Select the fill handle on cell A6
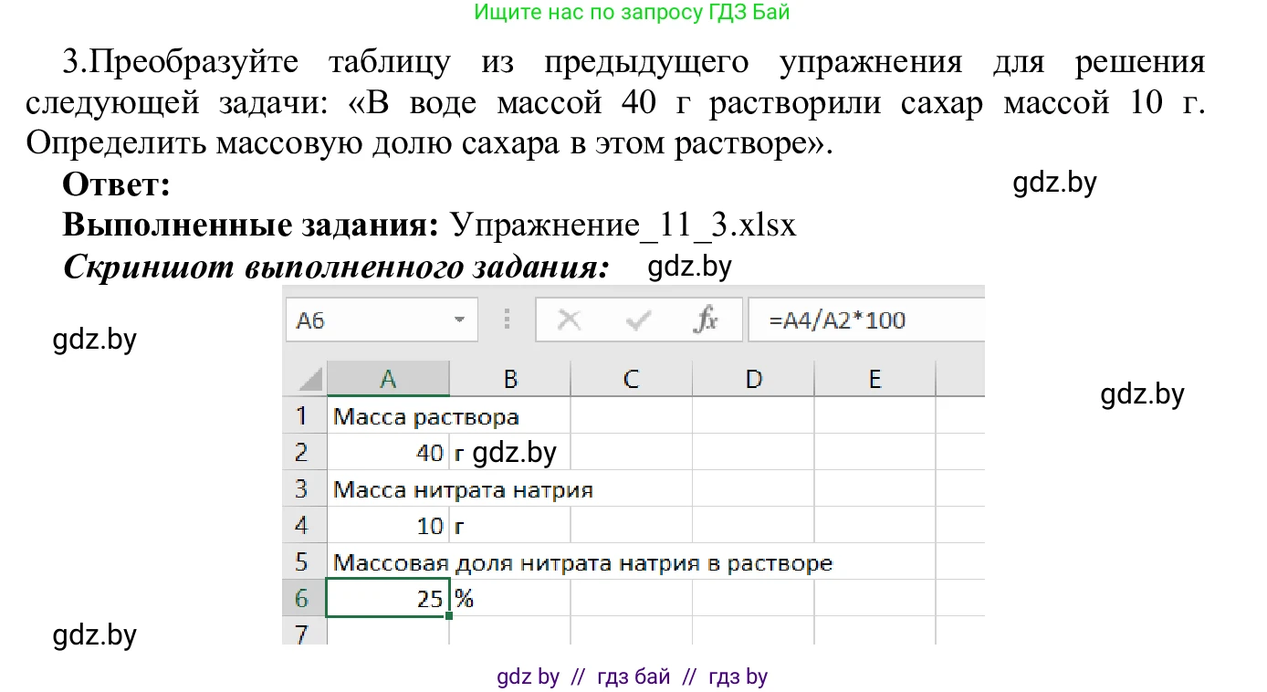Screen dimensions: 1267x692 point(448,617)
